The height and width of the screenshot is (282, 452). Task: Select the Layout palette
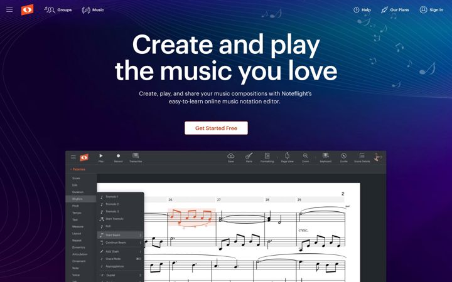[x=77, y=234]
